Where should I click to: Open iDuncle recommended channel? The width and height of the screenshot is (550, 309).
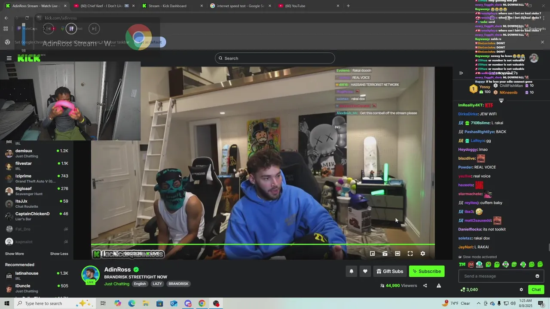pos(37,288)
